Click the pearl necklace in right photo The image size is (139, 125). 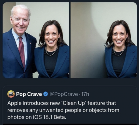tap(119, 51)
